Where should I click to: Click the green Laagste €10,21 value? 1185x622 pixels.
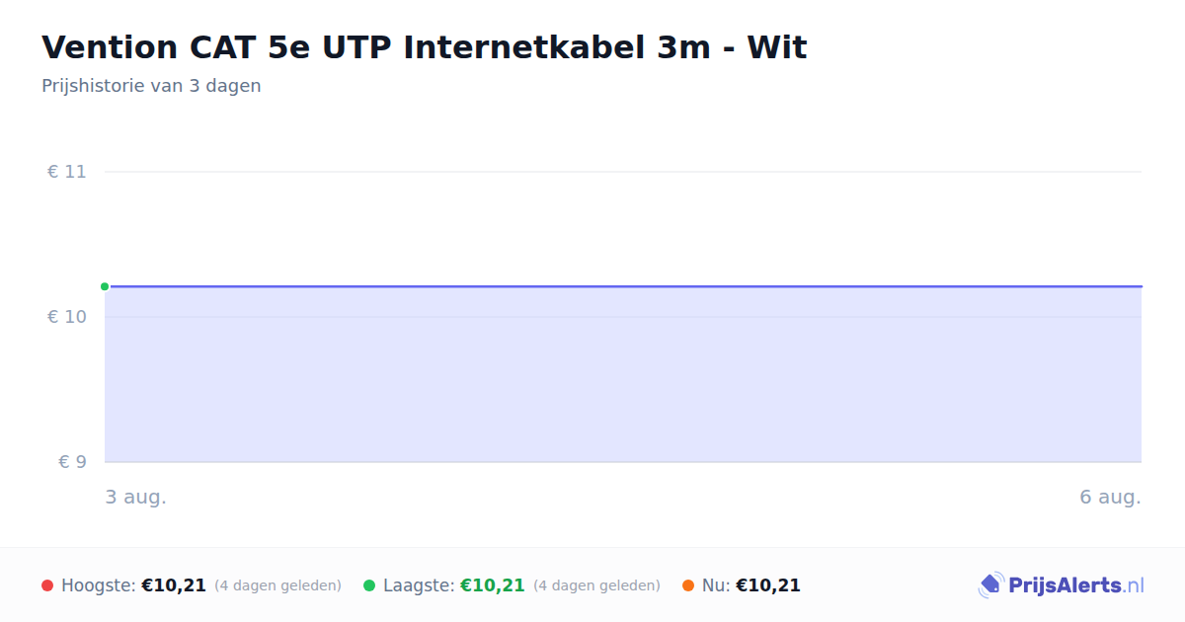[x=493, y=585]
